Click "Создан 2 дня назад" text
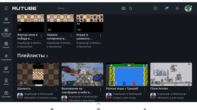 [124, 98]
